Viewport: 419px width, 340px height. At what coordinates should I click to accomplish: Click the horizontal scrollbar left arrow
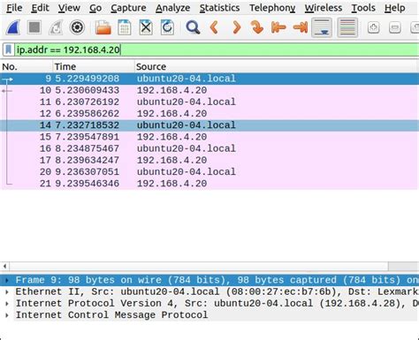pyautogui.click(x=4, y=266)
